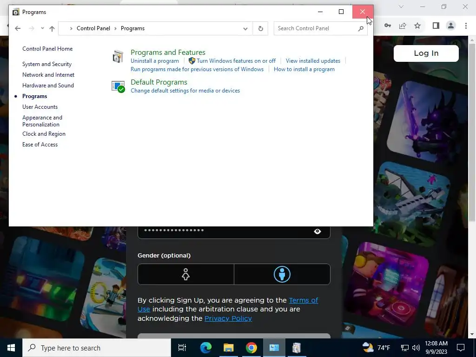Open View installed updates
The width and height of the screenshot is (476, 357).
[x=313, y=61]
